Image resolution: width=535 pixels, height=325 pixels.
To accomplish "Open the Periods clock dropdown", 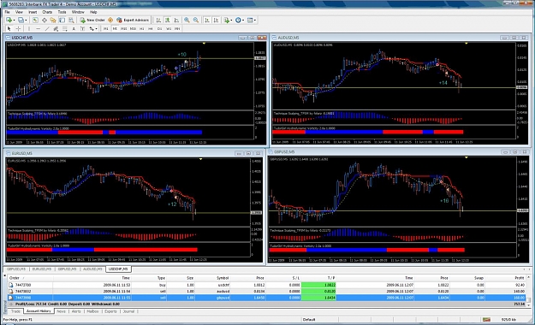I will tap(240, 21).
